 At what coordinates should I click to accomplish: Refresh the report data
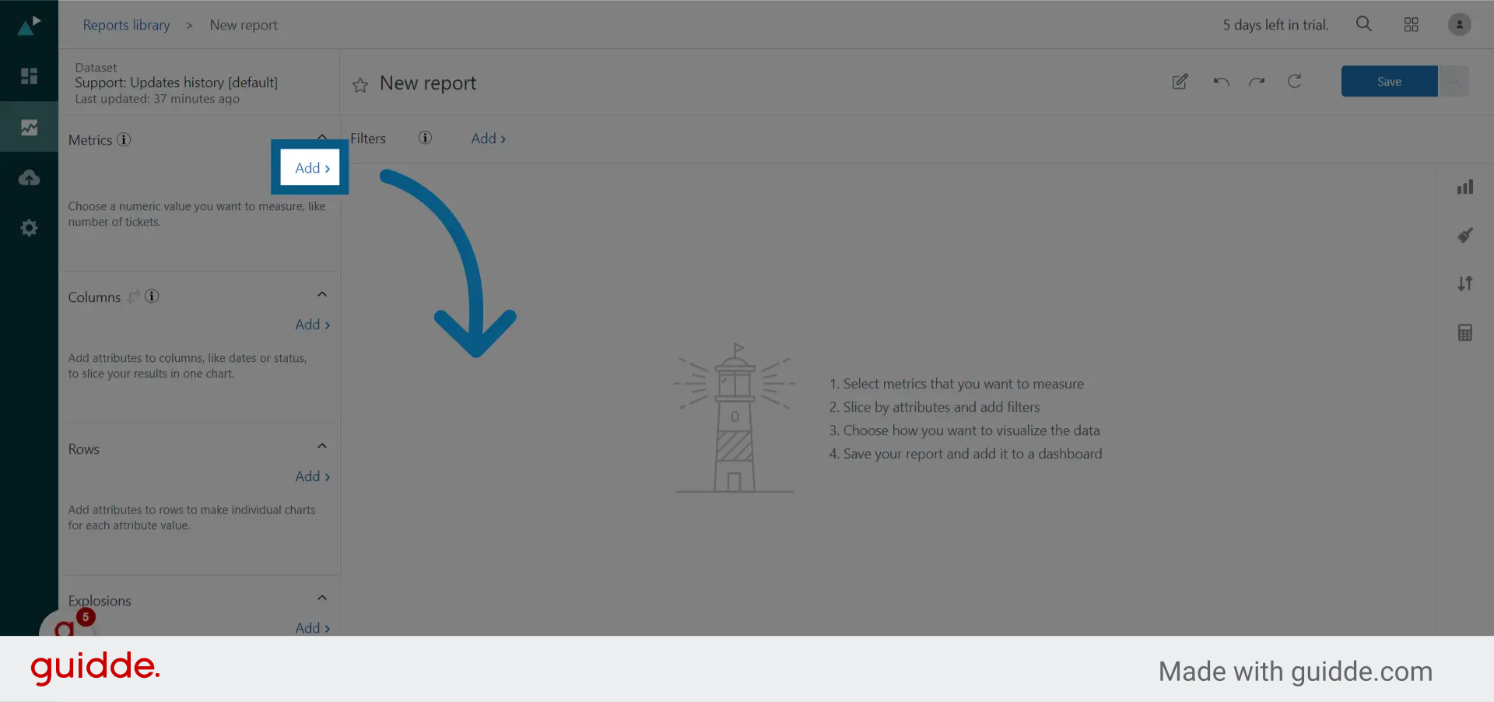pos(1294,82)
